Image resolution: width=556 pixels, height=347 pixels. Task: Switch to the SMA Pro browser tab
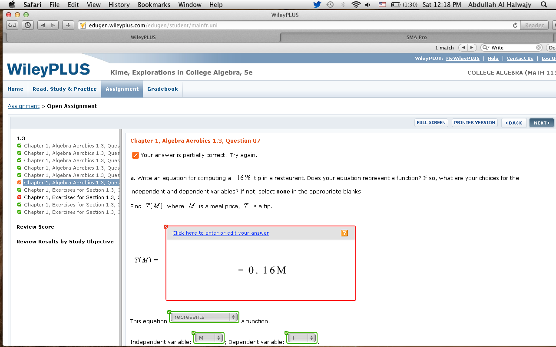pos(417,37)
